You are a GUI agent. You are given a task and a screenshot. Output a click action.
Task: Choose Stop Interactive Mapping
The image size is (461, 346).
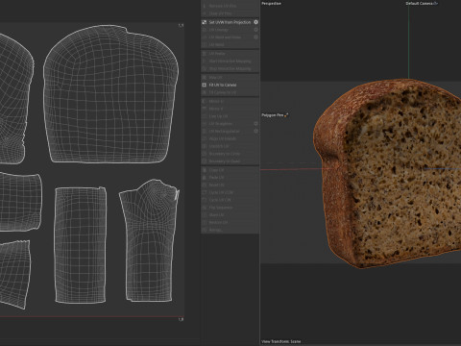(230, 68)
